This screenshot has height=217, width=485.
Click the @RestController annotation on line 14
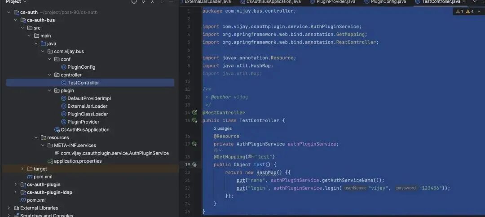(x=224, y=113)
